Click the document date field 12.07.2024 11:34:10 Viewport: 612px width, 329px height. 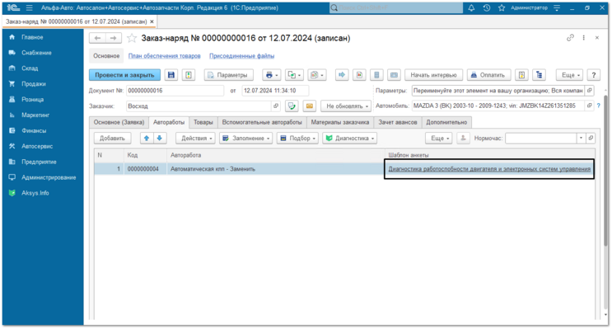(x=275, y=90)
